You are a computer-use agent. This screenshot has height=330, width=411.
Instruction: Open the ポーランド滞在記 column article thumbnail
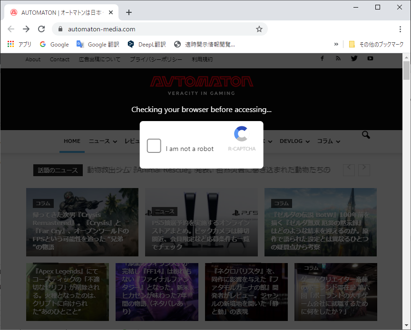pyautogui.click(x=335, y=292)
